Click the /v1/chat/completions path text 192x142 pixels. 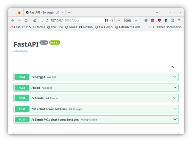pyautogui.click(x=49, y=109)
